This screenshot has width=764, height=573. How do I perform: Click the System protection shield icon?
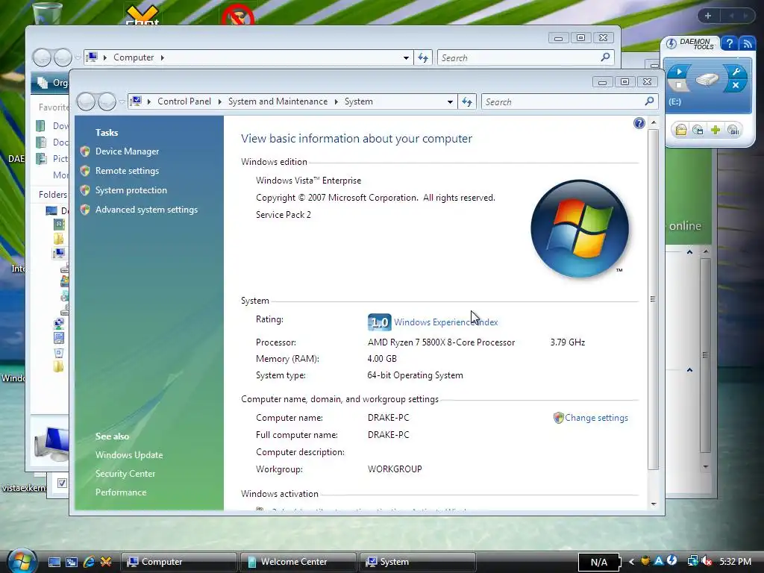(x=85, y=190)
